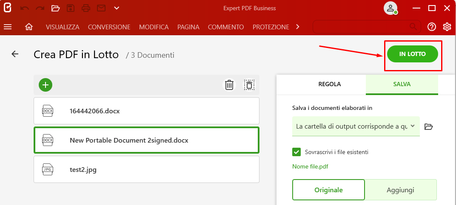
Task: Switch to the REGOLA tab
Action: click(330, 84)
